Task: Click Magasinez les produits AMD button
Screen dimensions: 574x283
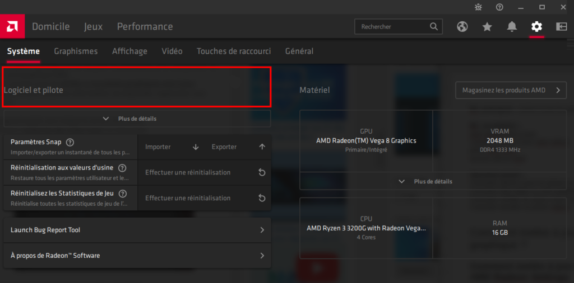Action: tap(511, 90)
